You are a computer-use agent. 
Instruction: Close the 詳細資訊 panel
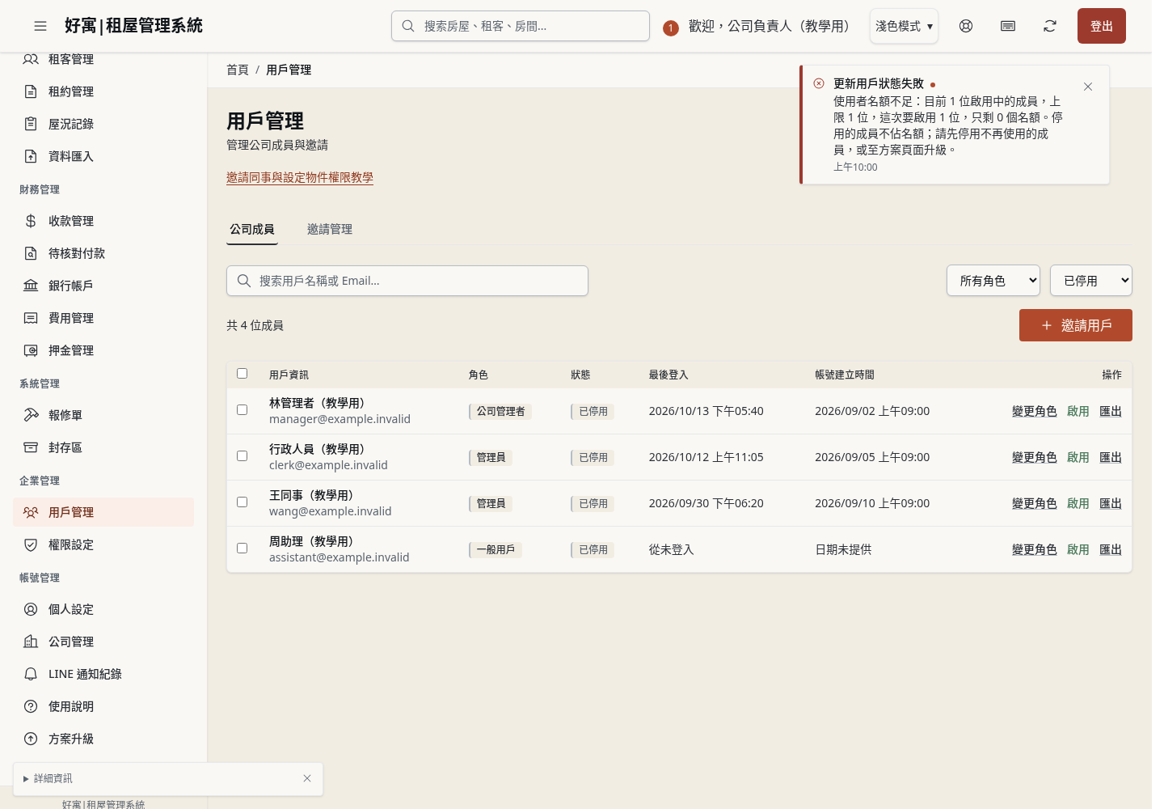(307, 778)
